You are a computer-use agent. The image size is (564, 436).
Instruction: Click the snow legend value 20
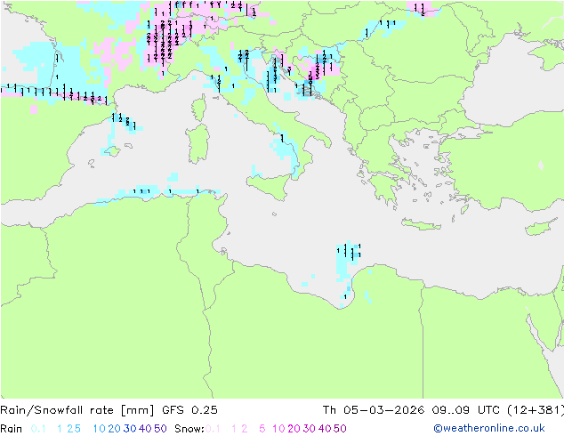[x=294, y=429]
